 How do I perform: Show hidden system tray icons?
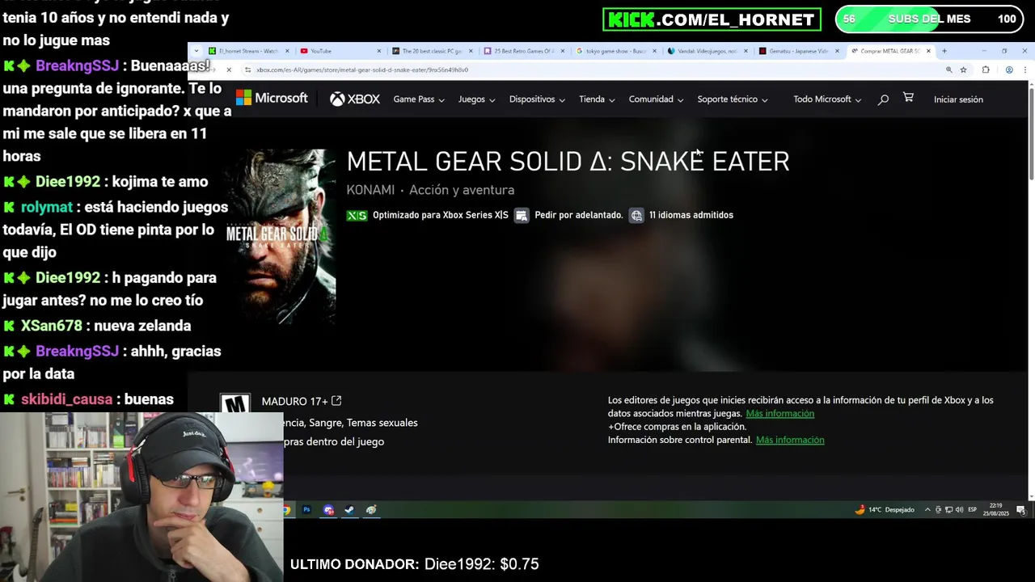coord(927,510)
